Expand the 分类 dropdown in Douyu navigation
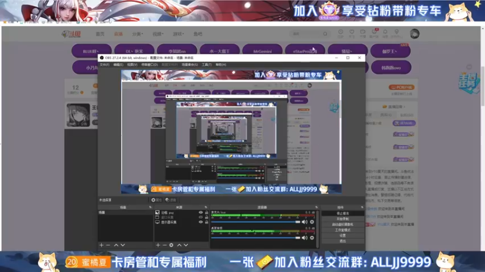Viewport: 485px width, 272px height. click(138, 34)
